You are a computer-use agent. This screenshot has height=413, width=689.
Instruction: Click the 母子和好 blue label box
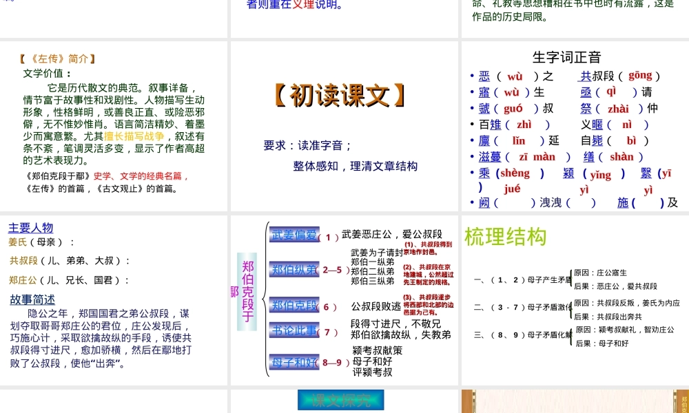(294, 362)
